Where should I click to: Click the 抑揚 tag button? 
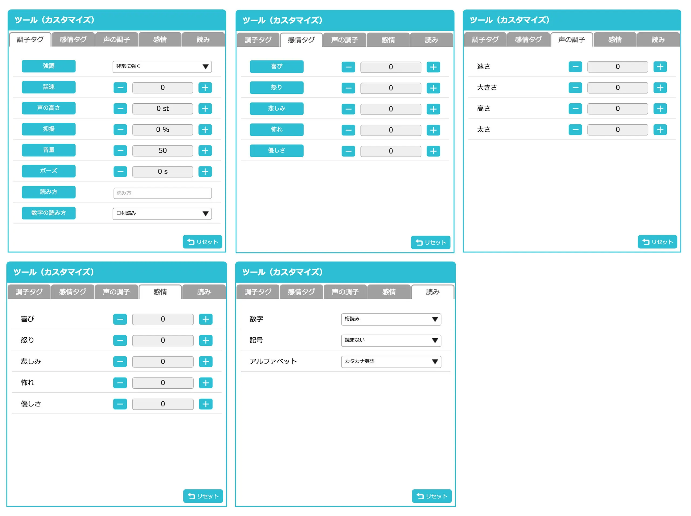click(49, 129)
